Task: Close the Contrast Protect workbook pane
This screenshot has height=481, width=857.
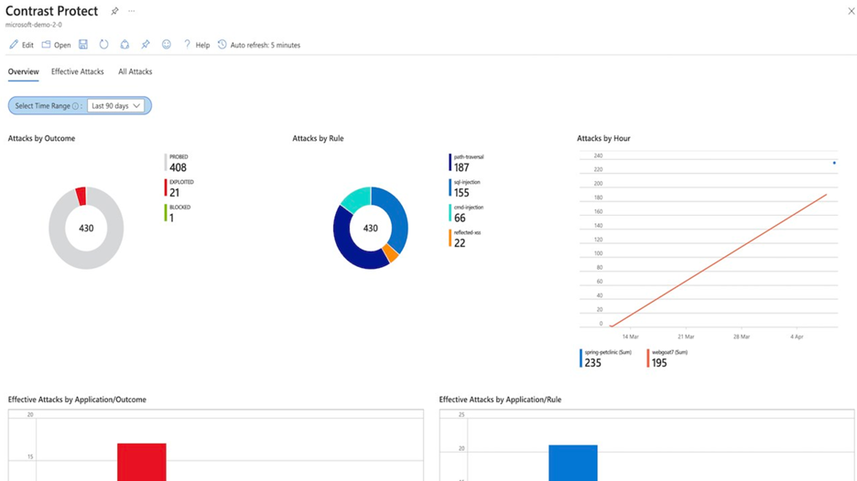Action: 851,12
